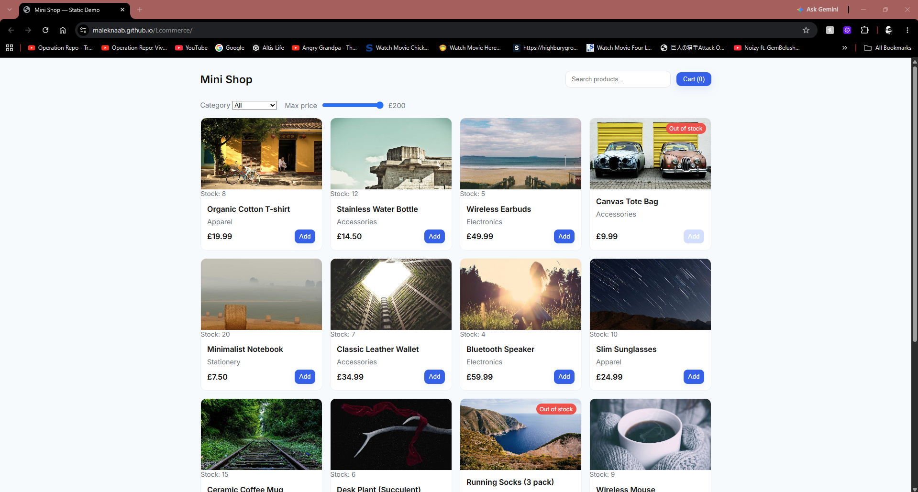Open the YouTube bookmark
The height and width of the screenshot is (492, 918).
pyautogui.click(x=191, y=48)
